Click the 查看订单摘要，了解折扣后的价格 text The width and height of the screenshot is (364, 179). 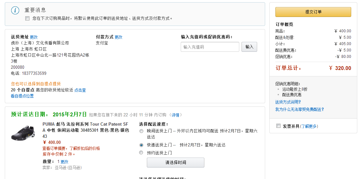click(71, 148)
